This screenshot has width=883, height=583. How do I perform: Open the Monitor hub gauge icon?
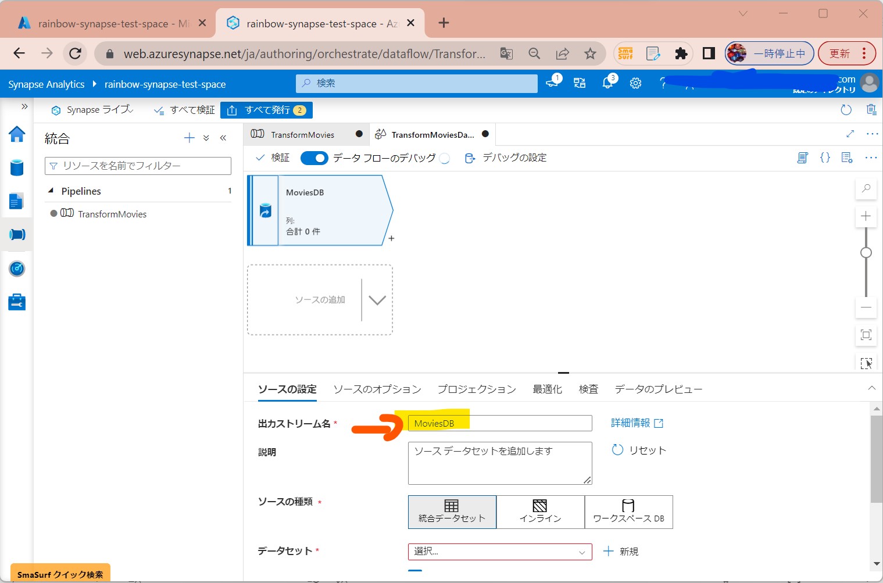click(x=17, y=269)
